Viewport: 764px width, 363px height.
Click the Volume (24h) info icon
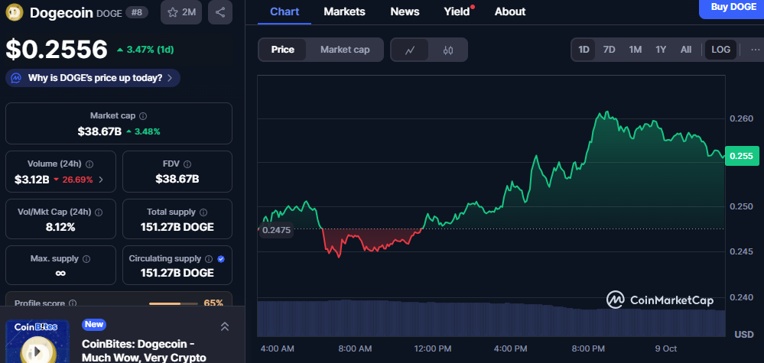coord(89,164)
